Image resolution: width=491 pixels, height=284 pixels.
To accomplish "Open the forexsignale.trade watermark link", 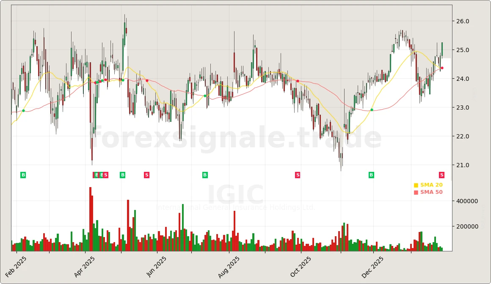I will (237, 136).
